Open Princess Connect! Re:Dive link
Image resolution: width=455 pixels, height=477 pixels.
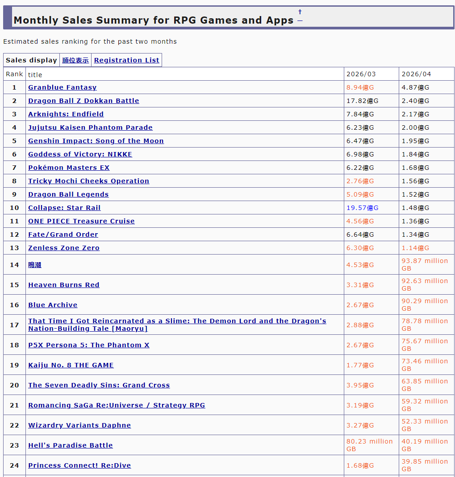pos(79,466)
